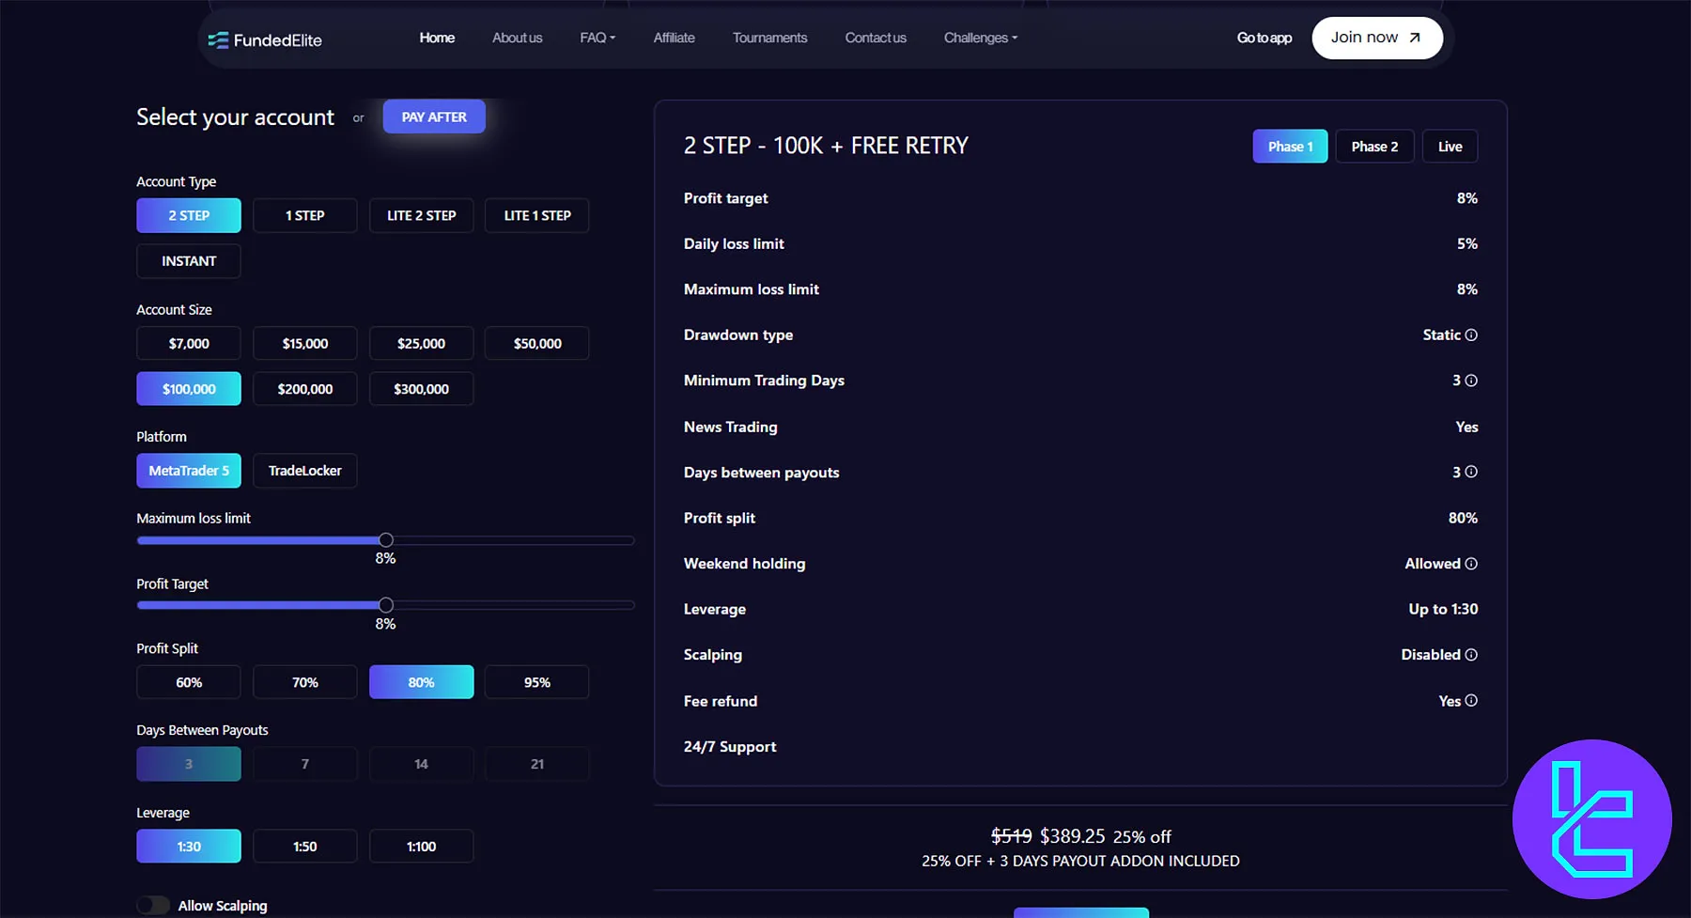
Task: Expand the FAQ dropdown menu
Action: tap(597, 38)
